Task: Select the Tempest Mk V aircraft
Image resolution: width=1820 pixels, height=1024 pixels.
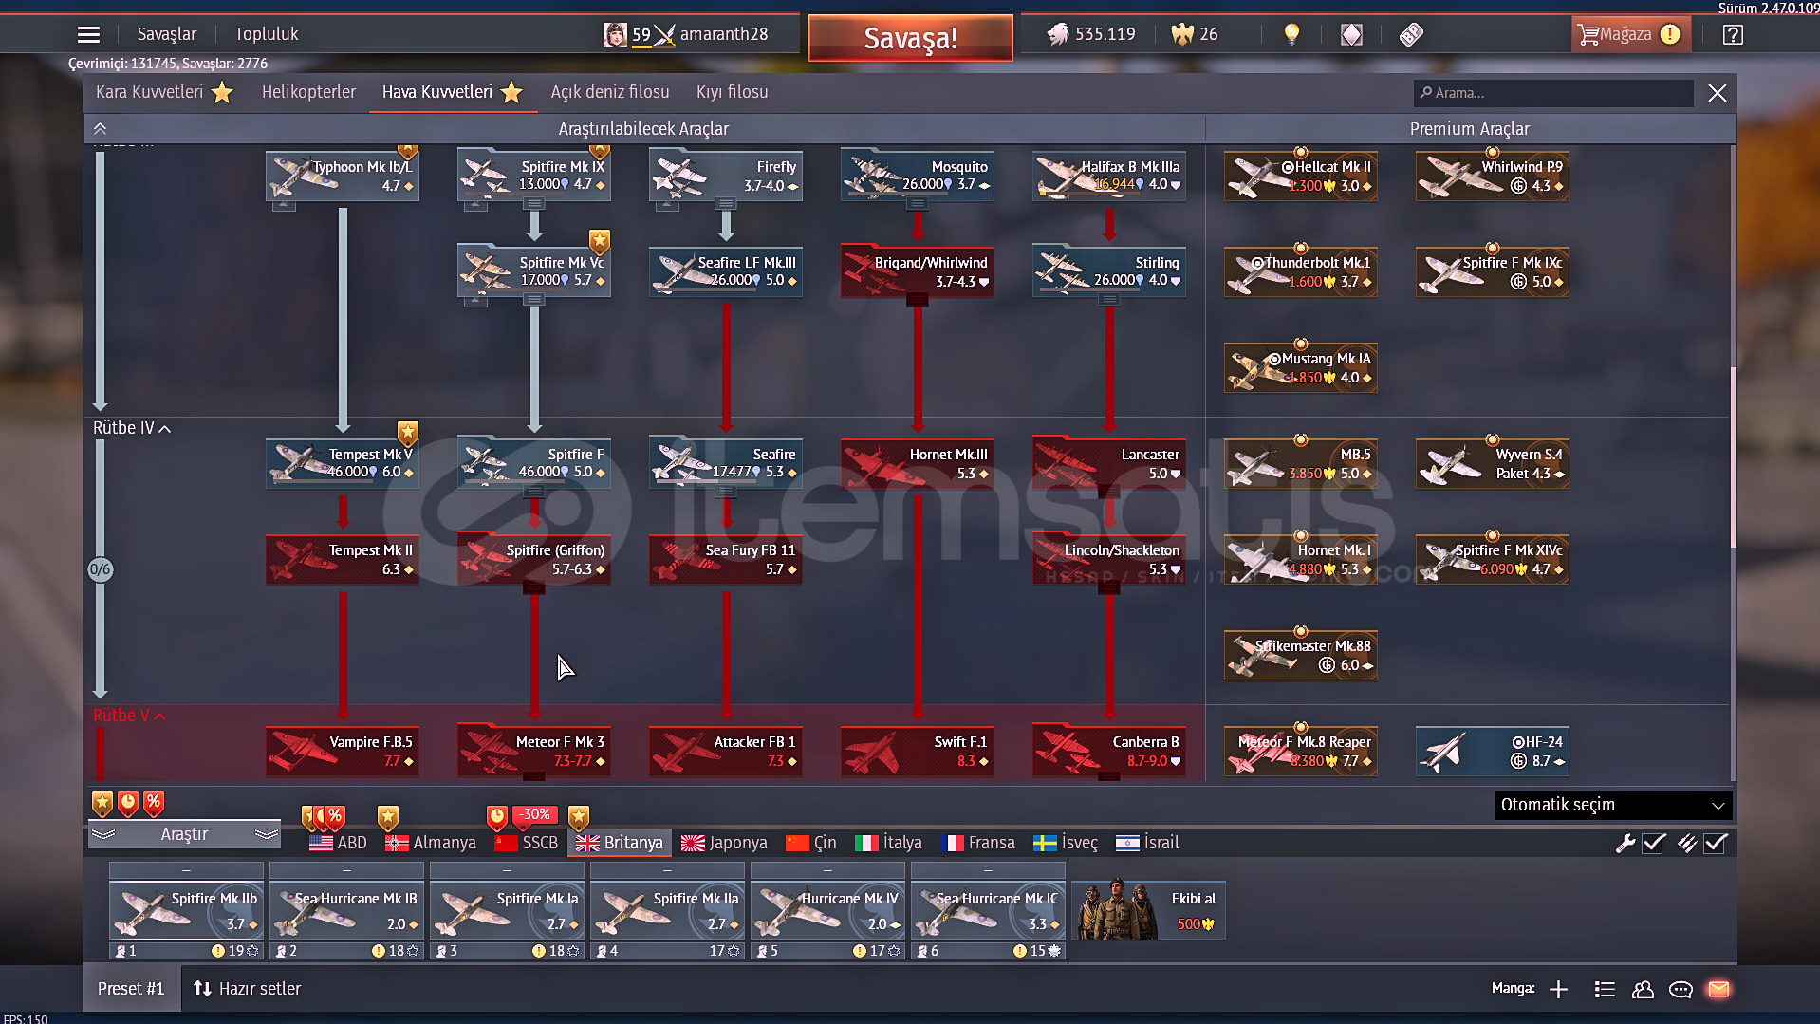Action: tap(343, 463)
